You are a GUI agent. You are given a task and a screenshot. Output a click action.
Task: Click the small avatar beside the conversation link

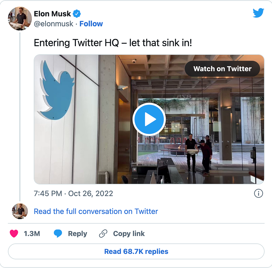point(20,211)
